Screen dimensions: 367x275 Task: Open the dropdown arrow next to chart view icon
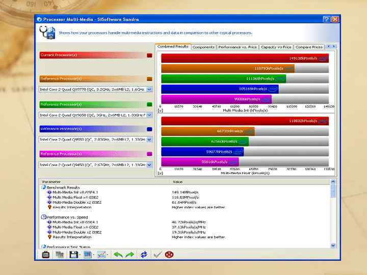(x=94, y=255)
